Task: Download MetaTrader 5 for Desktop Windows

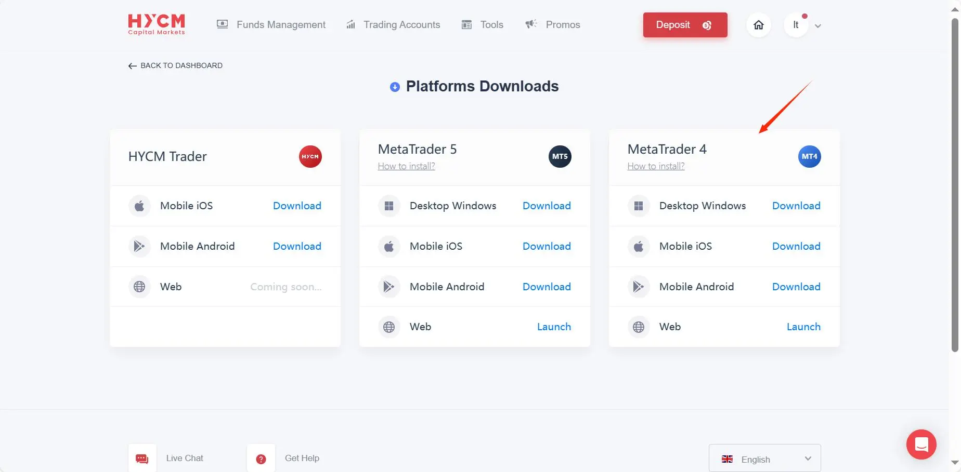Action: tap(547, 206)
